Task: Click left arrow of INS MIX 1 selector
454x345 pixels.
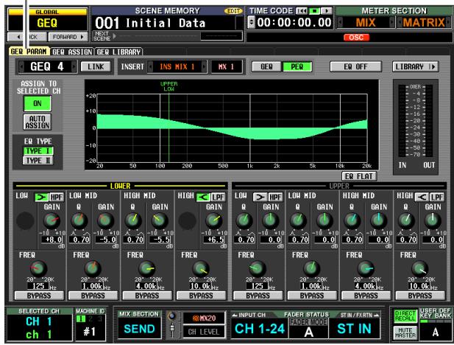Action: [150, 67]
